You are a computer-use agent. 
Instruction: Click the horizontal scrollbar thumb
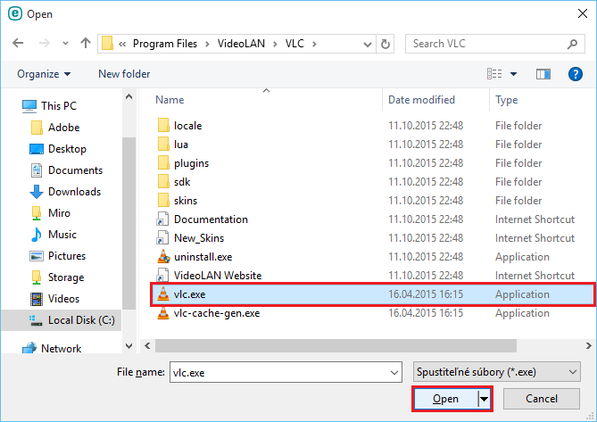(x=336, y=346)
